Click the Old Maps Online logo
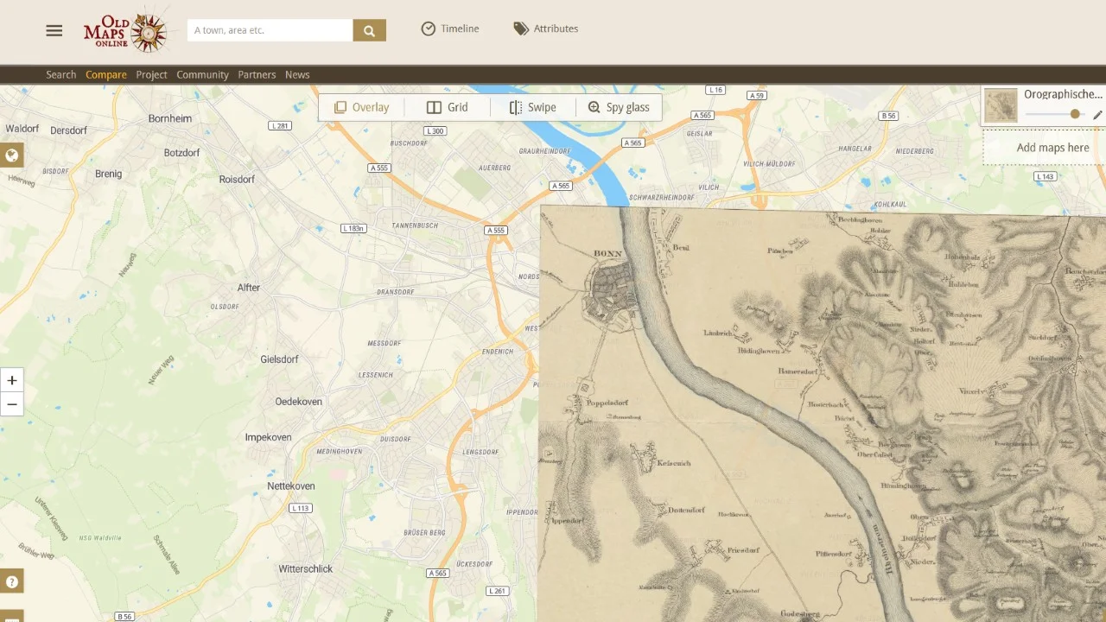The height and width of the screenshot is (622, 1106). coord(125,31)
